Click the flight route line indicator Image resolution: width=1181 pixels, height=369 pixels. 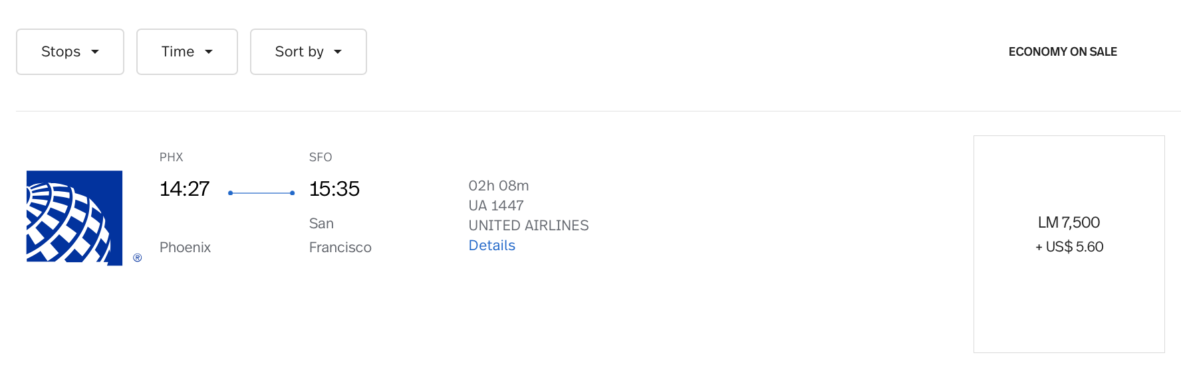click(x=261, y=193)
